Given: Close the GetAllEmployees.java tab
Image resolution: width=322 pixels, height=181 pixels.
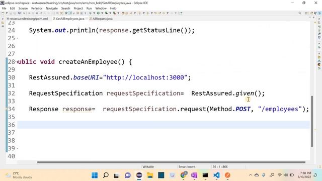Looking at the screenshot, I should pyautogui.click(x=87, y=19).
